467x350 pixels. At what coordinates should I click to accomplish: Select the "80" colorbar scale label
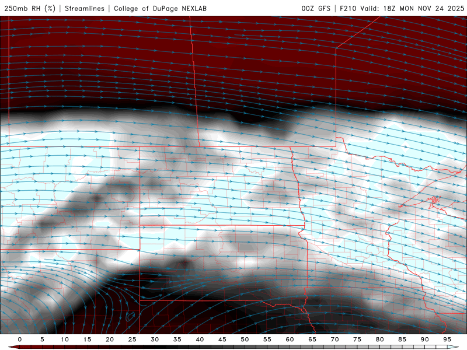click(x=379, y=339)
